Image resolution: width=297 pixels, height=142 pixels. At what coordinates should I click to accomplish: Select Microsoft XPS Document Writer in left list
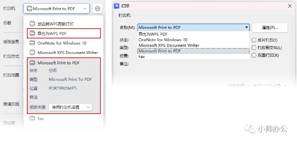point(64,52)
